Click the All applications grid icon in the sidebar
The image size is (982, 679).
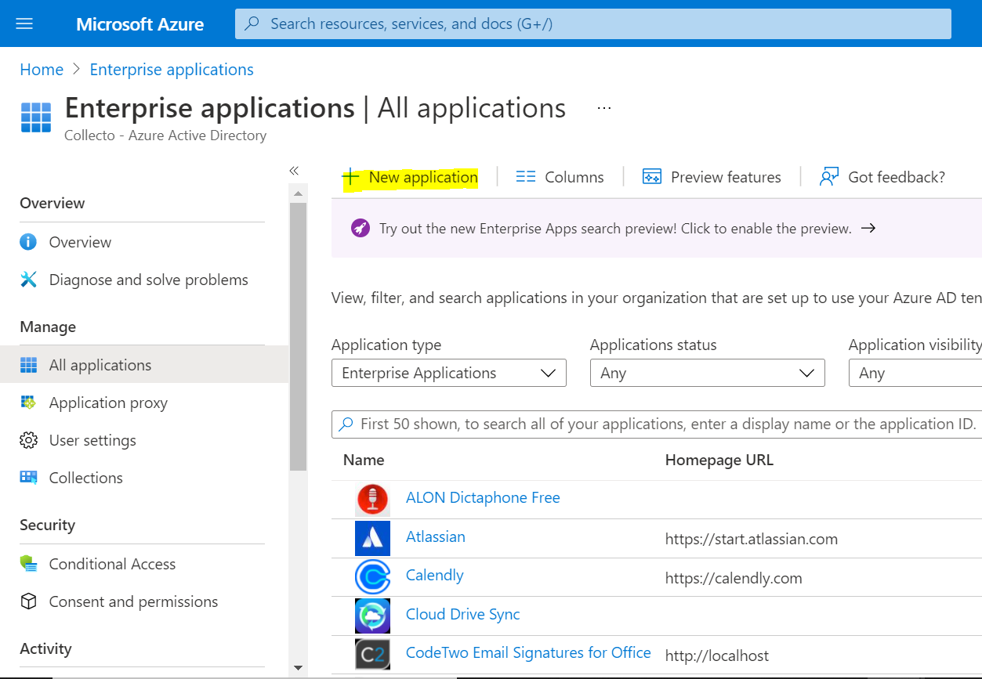(28, 365)
